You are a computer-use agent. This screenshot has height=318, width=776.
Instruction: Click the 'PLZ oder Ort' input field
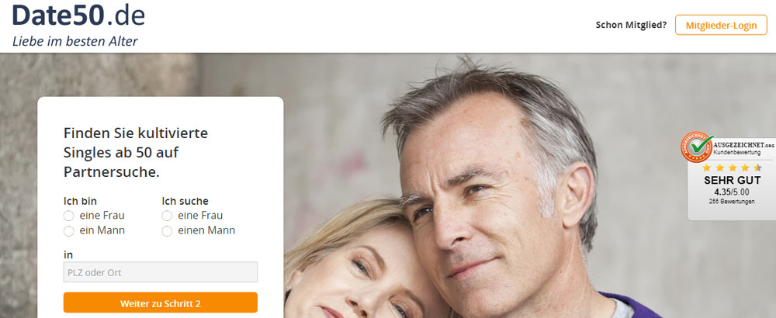(x=161, y=272)
